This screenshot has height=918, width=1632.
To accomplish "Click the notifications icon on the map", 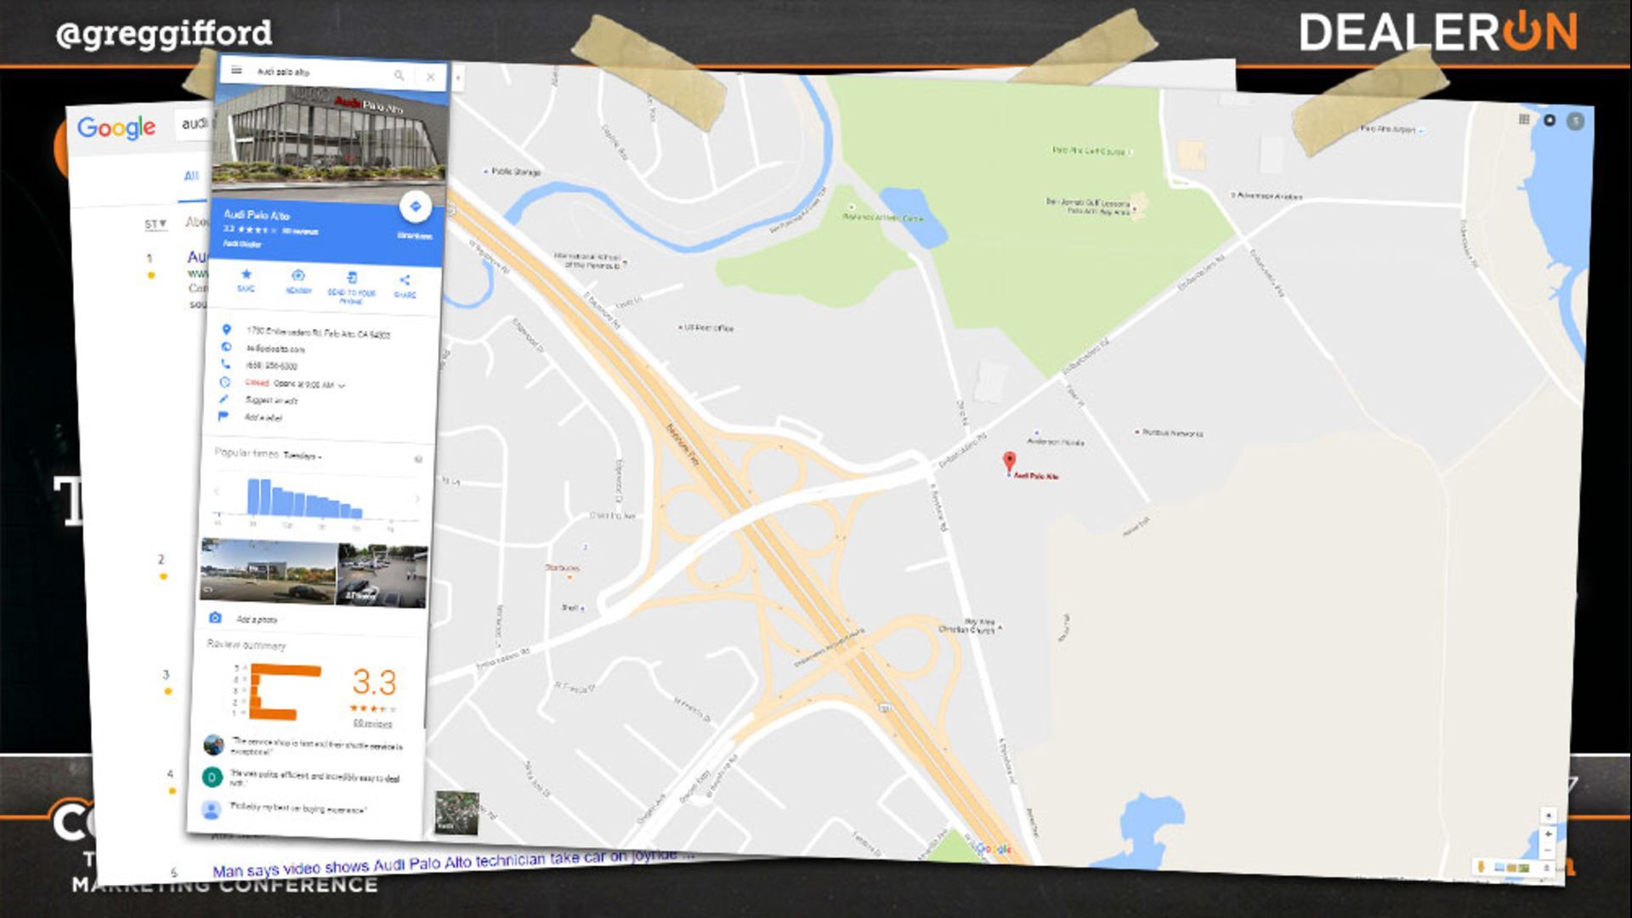I will [1550, 120].
